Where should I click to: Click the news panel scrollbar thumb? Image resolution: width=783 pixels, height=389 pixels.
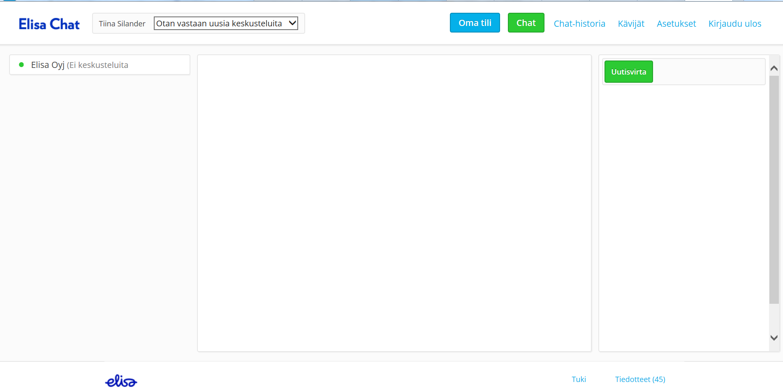coord(774,189)
